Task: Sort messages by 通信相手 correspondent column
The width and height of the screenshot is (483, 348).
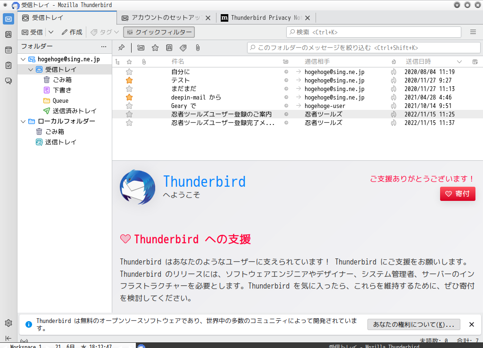Action: (x=317, y=62)
